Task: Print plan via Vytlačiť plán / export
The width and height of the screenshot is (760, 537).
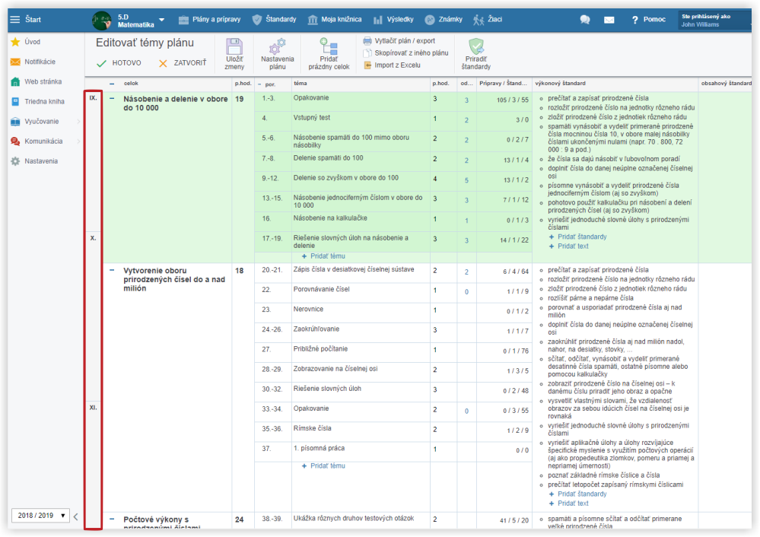Action: (399, 41)
